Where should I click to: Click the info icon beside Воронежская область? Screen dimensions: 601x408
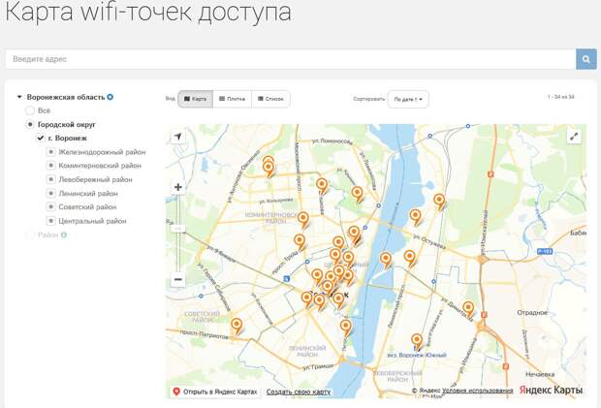pyautogui.click(x=111, y=97)
